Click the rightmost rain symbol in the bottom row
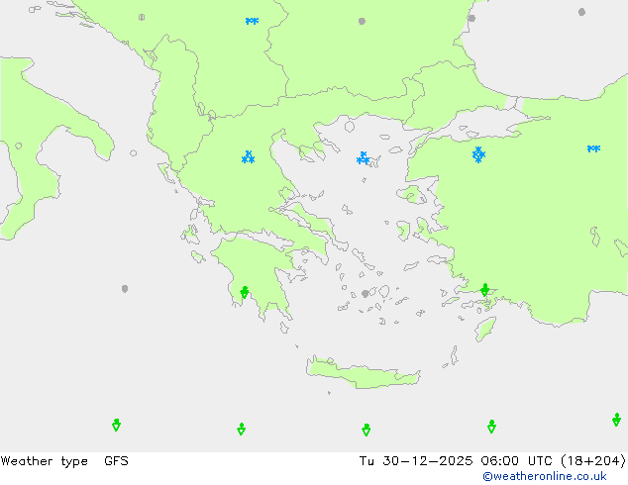Image resolution: width=628 pixels, height=485 pixels. pos(616,420)
